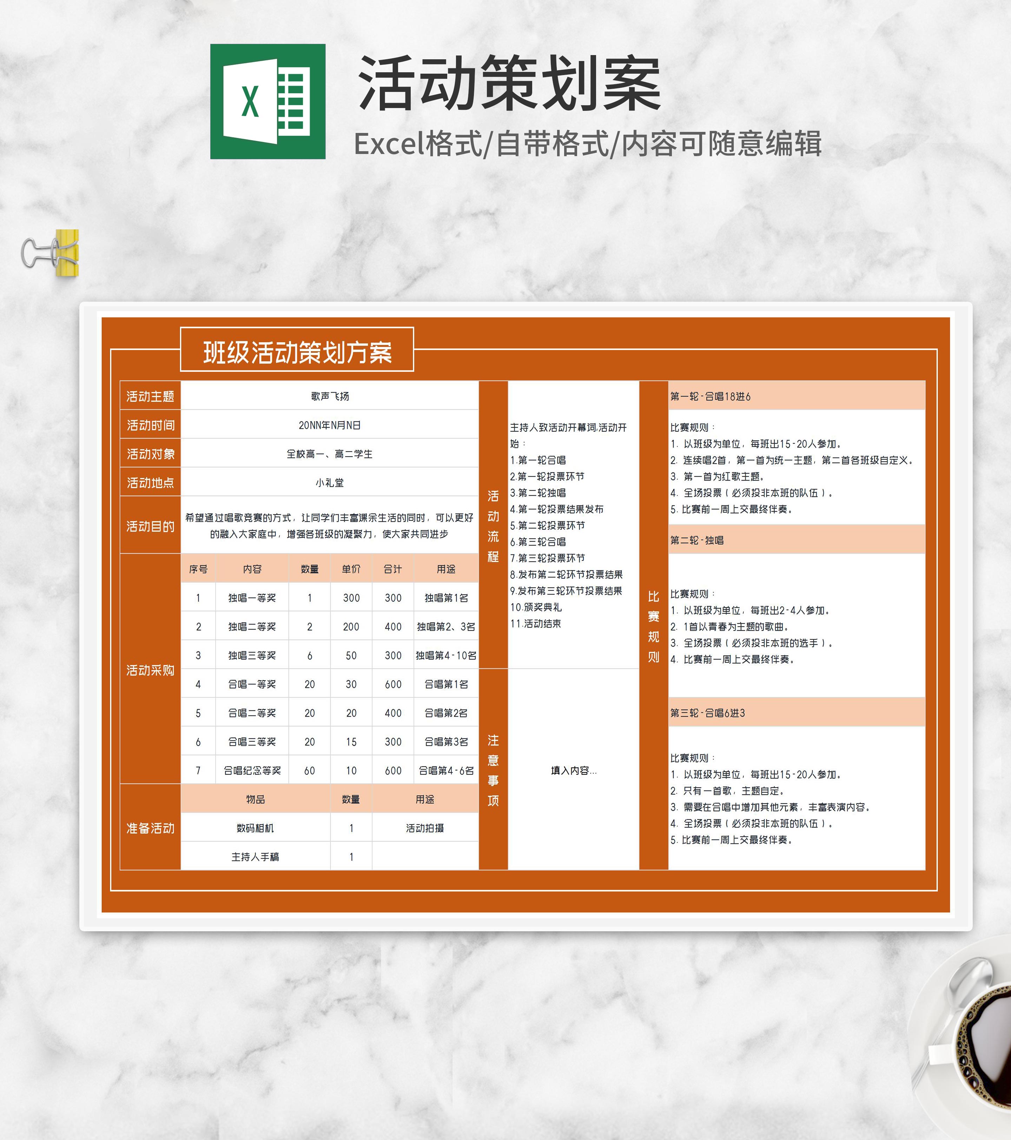Click the 班级活动策划方案 title box
Image resolution: width=1011 pixels, height=1140 pixels.
(296, 350)
